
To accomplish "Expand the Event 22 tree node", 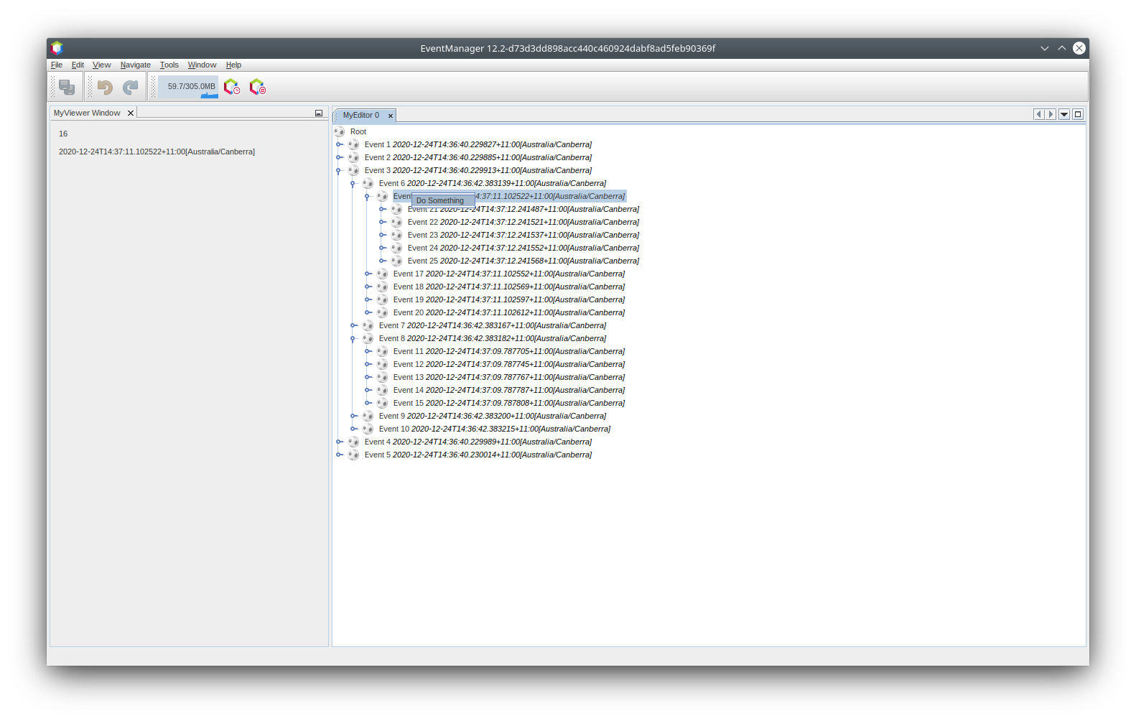I will coord(382,222).
